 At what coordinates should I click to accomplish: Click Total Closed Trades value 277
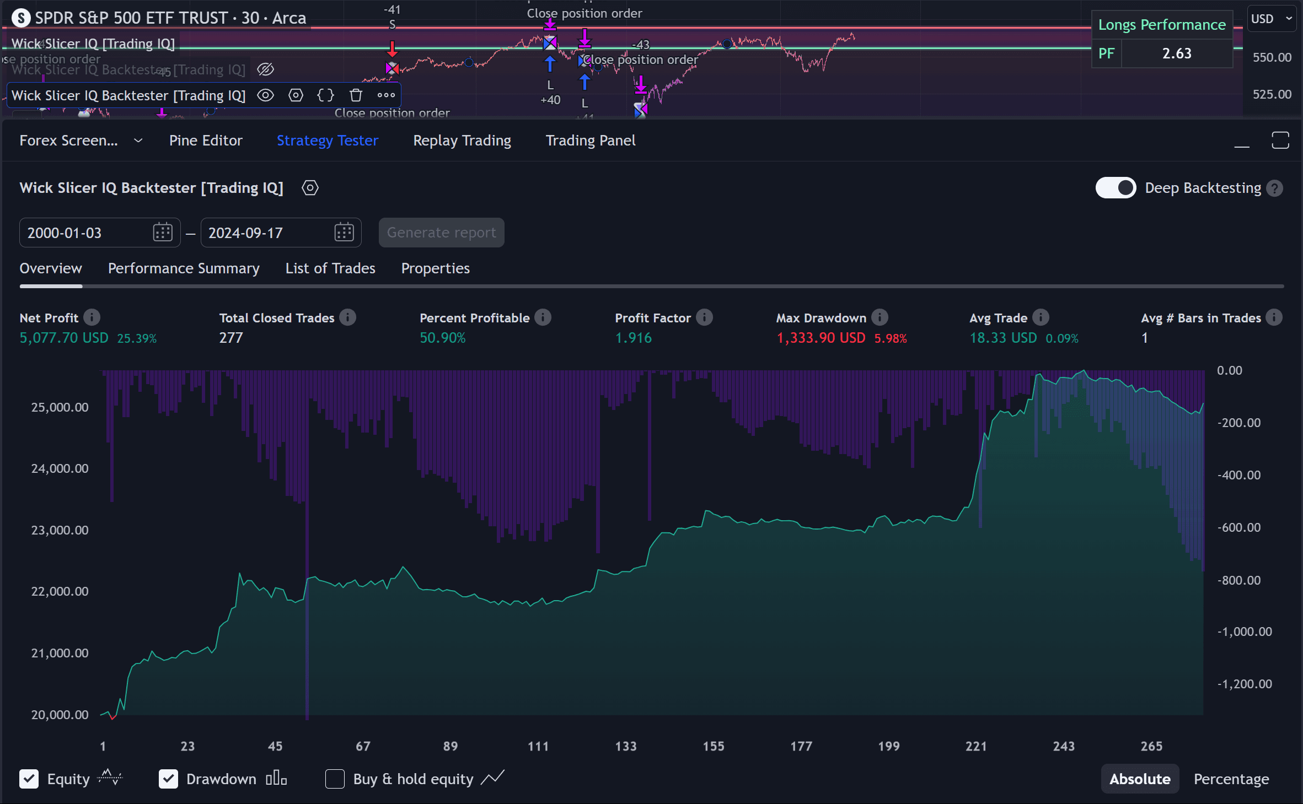pyautogui.click(x=231, y=338)
